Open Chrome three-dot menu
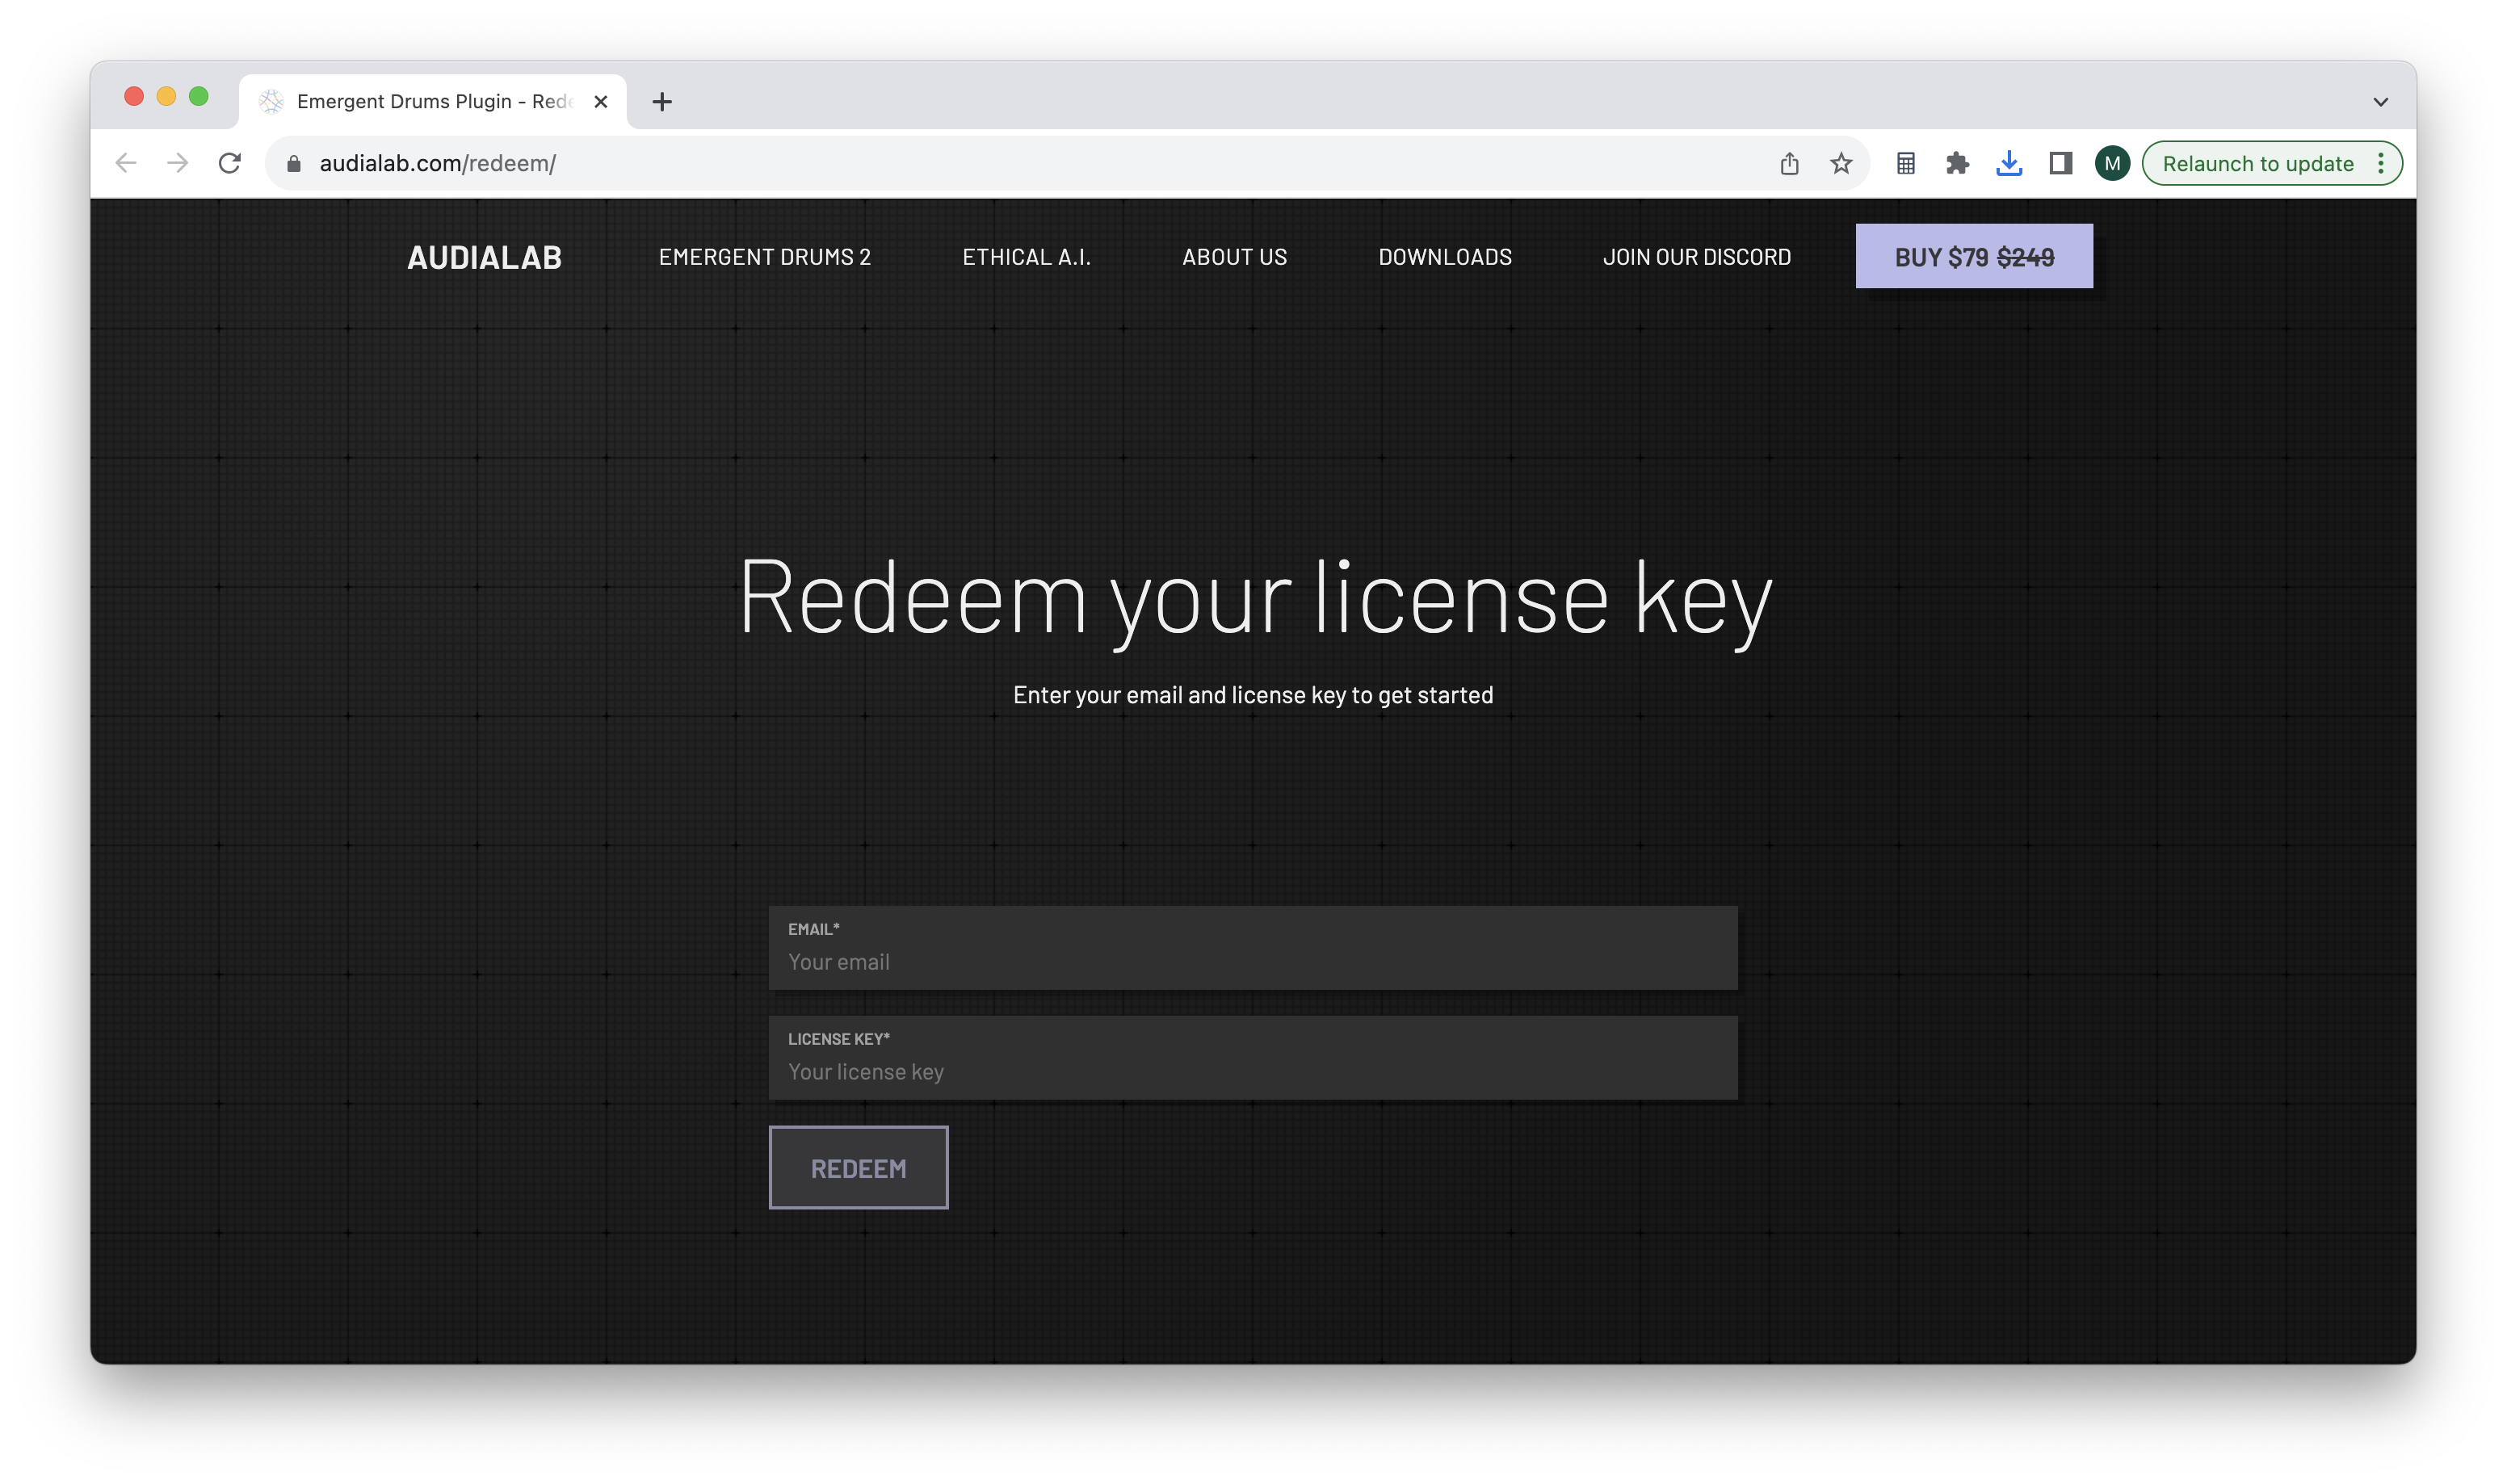The width and height of the screenshot is (2507, 1484). (x=2381, y=163)
